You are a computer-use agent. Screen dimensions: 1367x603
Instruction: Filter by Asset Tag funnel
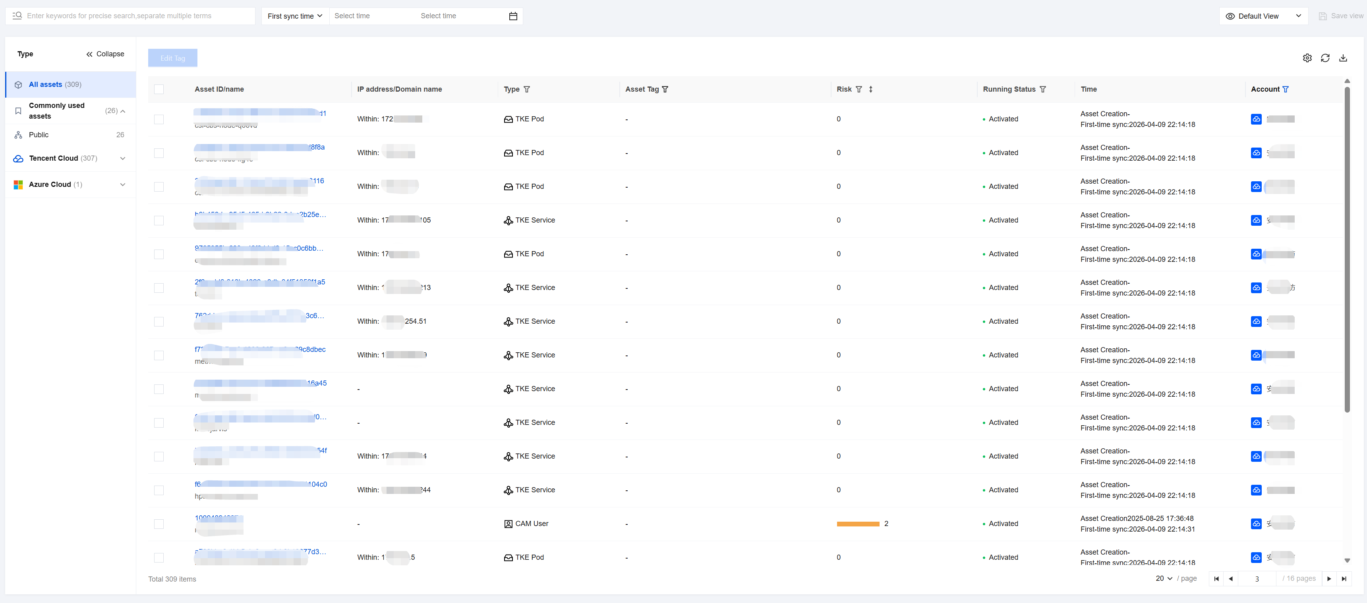(x=665, y=90)
